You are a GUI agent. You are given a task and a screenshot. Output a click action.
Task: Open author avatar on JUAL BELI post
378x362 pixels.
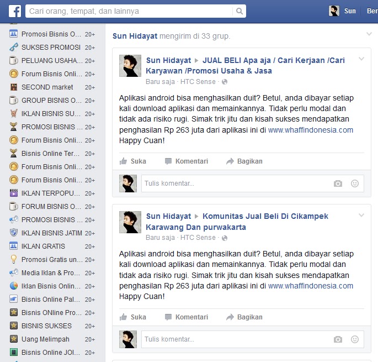click(130, 66)
